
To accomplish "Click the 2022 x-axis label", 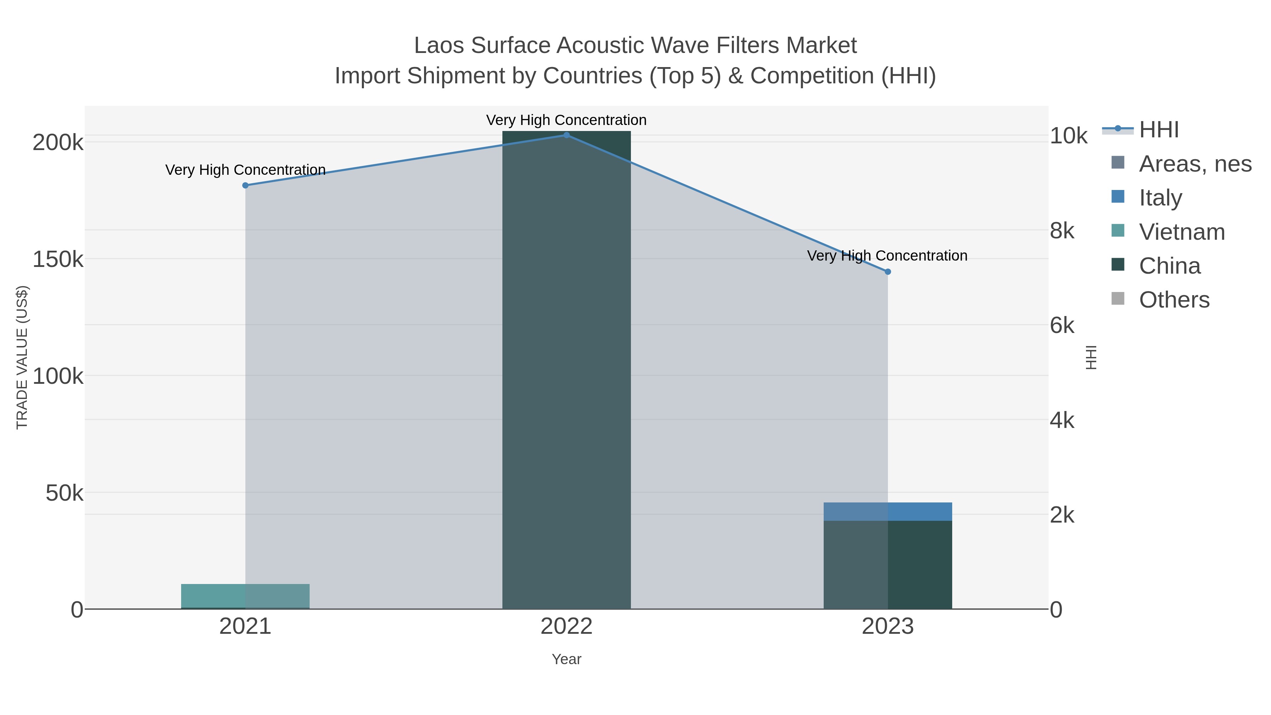I will point(566,627).
